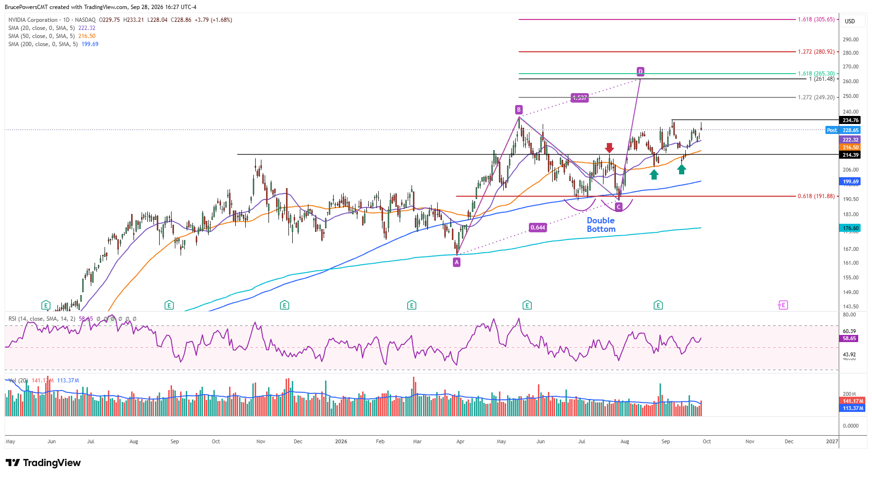Image resolution: width=872 pixels, height=477 pixels.
Task: Click the 1.272 (249.20) Fibonacci label
Action: click(816, 97)
